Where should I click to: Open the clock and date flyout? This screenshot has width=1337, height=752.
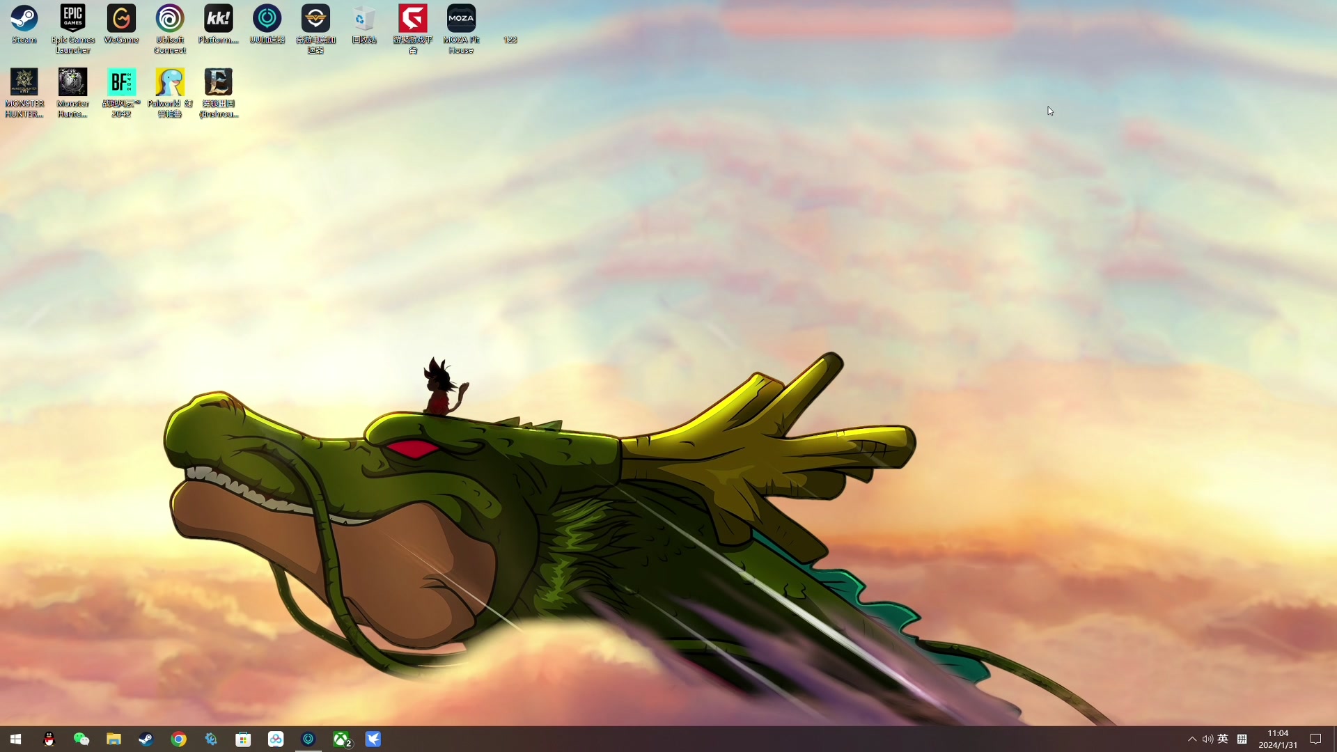pyautogui.click(x=1278, y=739)
